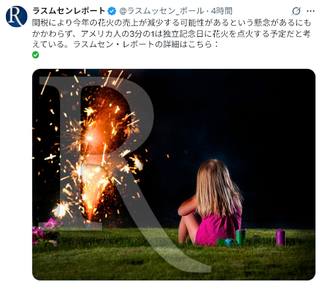Viewport: 320px width, 283px height.
Task: Click the green check mark emoji
Action: 36,54
